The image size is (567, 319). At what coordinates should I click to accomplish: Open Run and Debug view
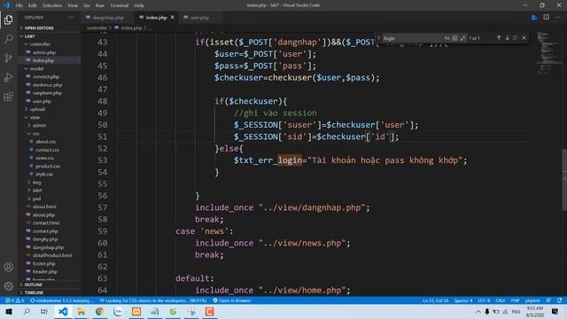click(x=8, y=77)
